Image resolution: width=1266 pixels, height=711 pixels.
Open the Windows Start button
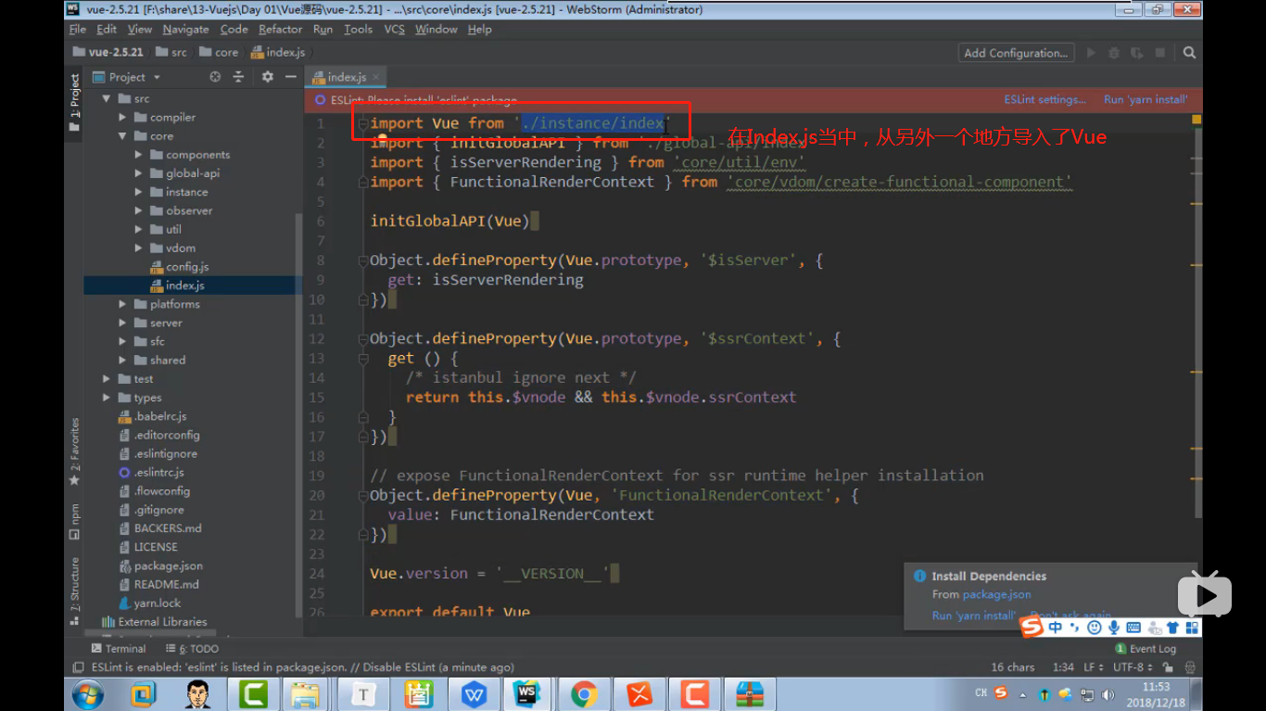tap(88, 693)
